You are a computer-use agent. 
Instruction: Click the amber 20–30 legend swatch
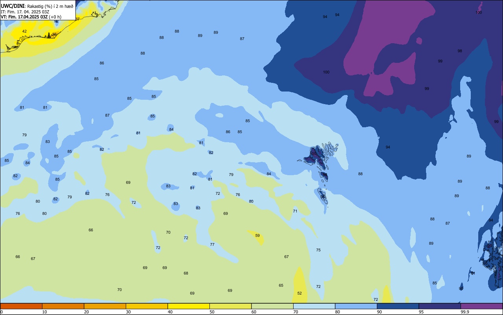(105, 306)
